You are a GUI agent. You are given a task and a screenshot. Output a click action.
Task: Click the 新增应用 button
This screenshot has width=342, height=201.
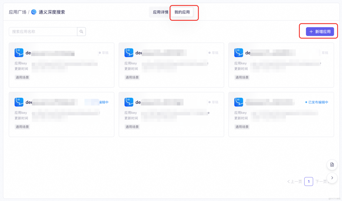(x=320, y=31)
